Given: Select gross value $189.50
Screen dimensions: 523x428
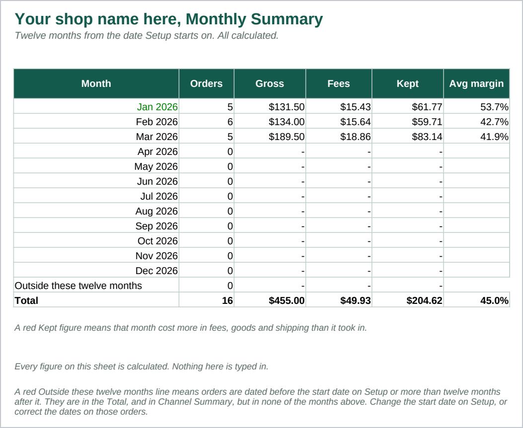Looking at the screenshot, I should (x=270, y=137).
